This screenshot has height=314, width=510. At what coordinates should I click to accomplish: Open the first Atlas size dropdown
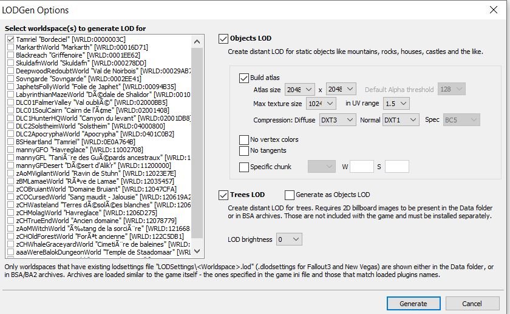tap(299, 89)
